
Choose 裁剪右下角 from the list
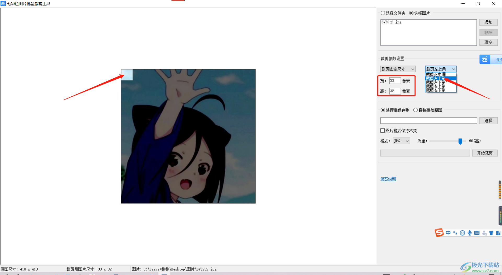pos(441,90)
